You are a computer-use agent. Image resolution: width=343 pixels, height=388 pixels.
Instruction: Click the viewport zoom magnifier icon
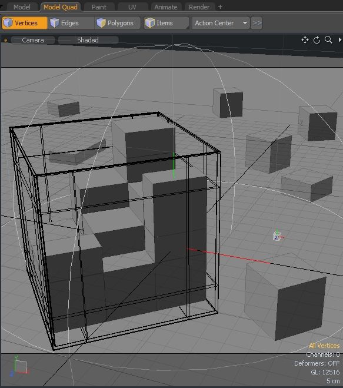(328, 40)
